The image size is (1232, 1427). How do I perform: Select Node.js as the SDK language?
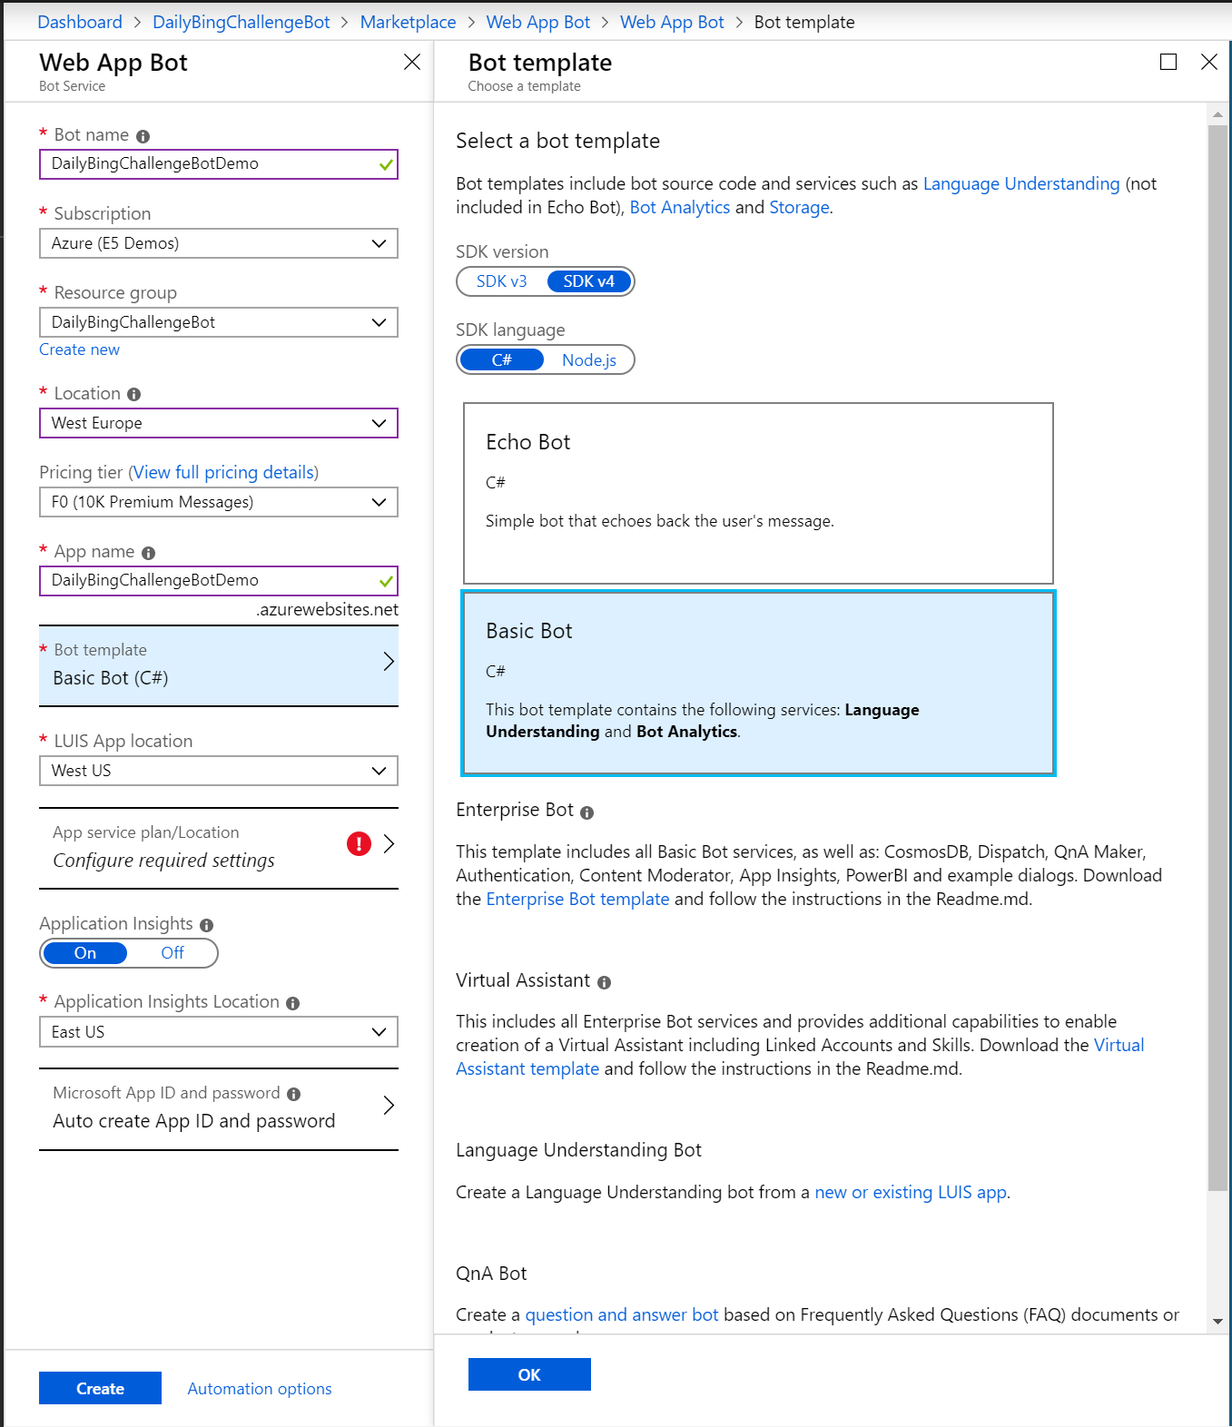coord(588,360)
